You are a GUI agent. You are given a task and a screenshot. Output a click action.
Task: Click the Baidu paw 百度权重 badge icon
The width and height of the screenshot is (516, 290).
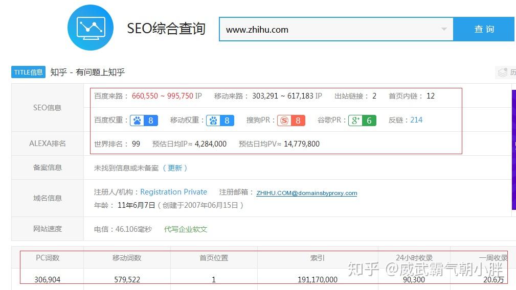pyautogui.click(x=144, y=120)
